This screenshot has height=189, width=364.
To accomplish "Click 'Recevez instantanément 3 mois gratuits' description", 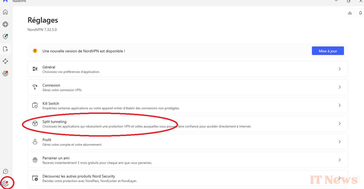I will [x=97, y=163].
